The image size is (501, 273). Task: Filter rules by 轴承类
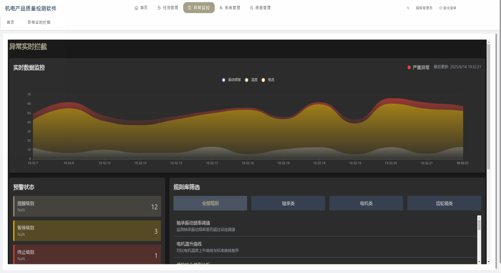288,203
